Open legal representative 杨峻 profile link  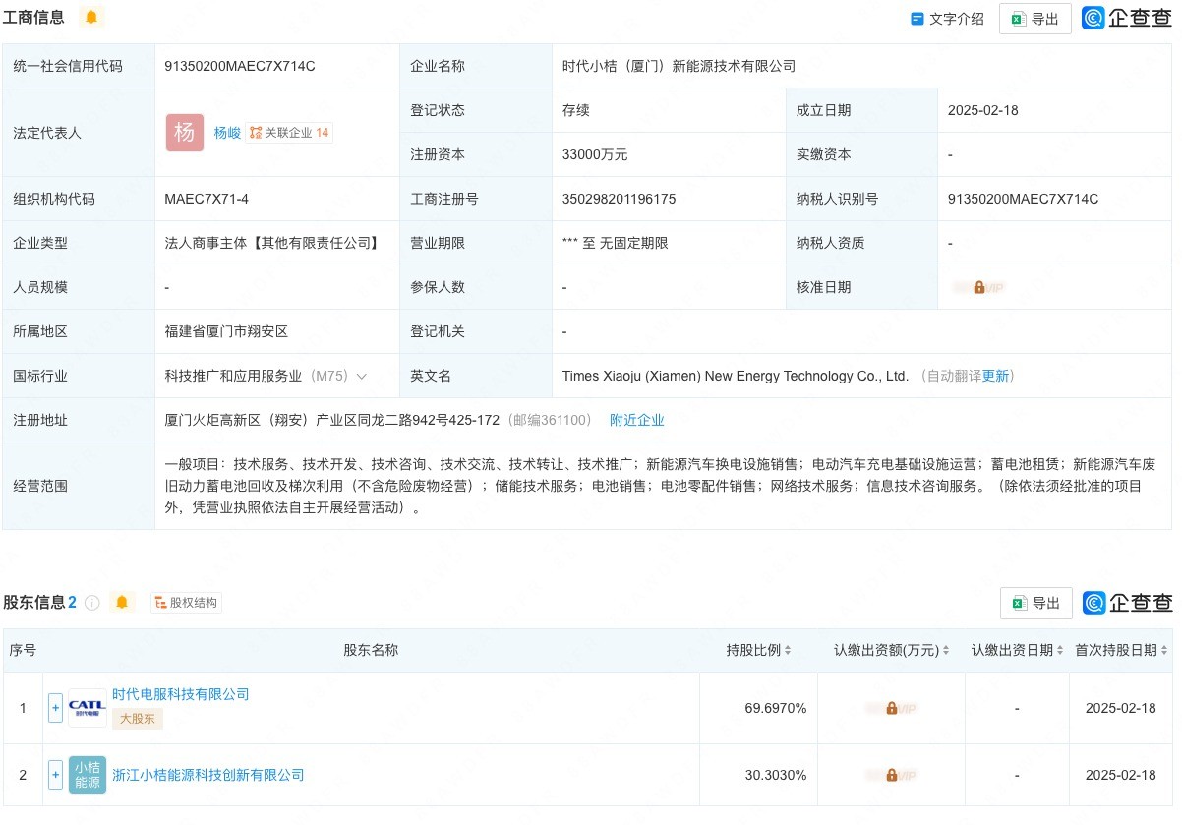coord(227,133)
